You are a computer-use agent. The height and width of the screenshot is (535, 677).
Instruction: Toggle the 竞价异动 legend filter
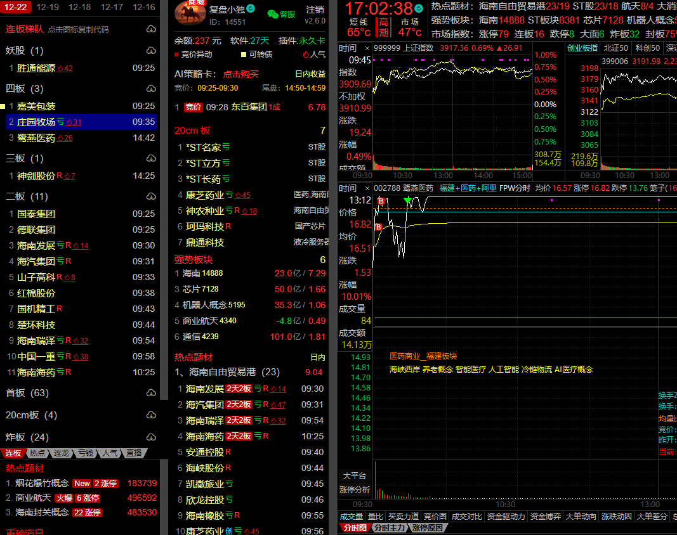[x=194, y=55]
